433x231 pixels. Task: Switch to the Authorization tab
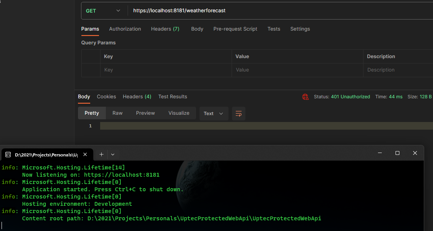[x=125, y=29]
